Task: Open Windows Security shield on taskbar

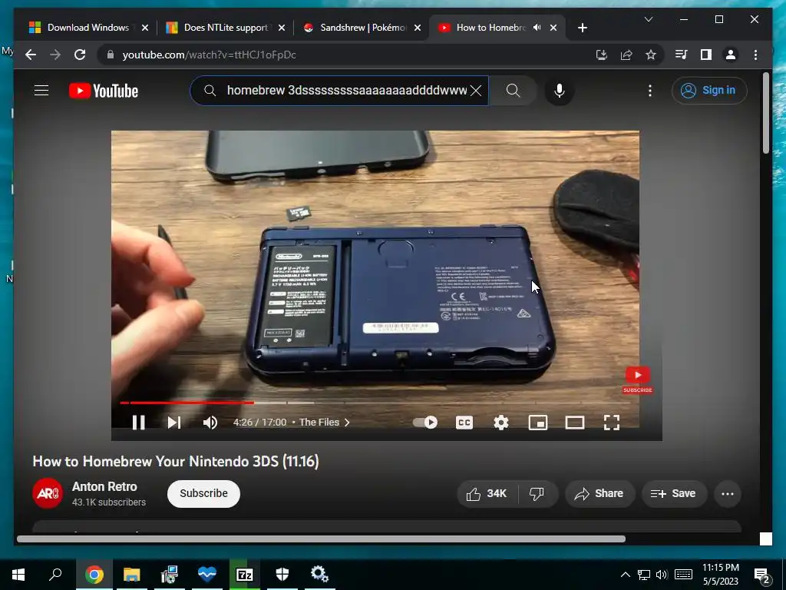Action: click(282, 575)
